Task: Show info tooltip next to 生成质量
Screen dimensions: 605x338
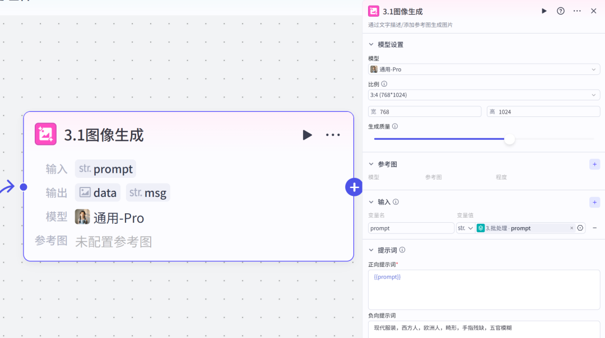Action: tap(395, 126)
